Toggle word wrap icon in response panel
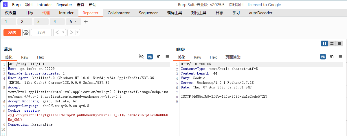 tap(323, 57)
